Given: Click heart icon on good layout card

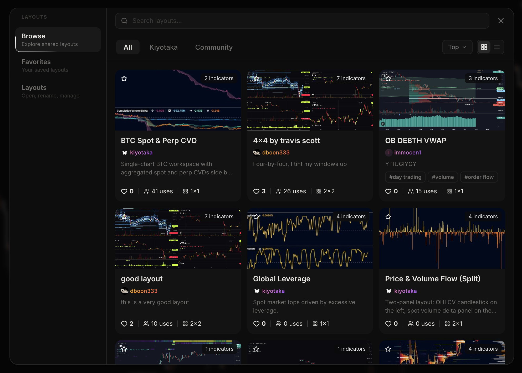Looking at the screenshot, I should pyautogui.click(x=124, y=324).
